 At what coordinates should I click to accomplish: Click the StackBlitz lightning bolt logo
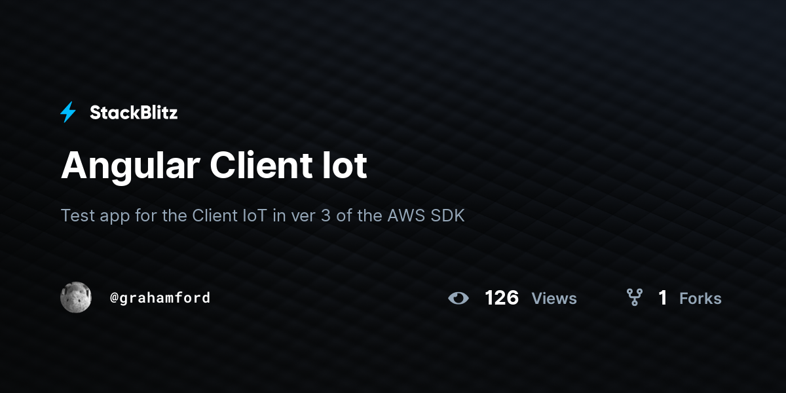click(68, 113)
